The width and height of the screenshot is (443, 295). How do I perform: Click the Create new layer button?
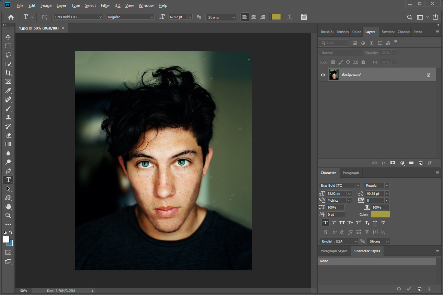pos(421,163)
